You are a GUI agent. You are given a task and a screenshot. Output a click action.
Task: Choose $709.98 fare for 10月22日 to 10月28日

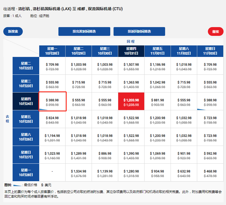tap(52, 66)
